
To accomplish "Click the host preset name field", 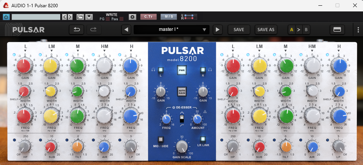I will [36, 17].
